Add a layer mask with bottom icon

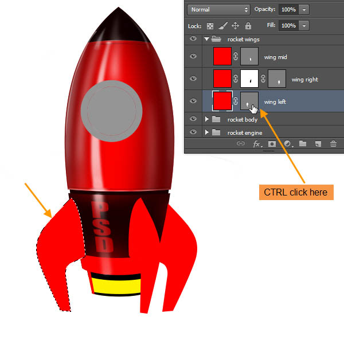[x=272, y=144]
